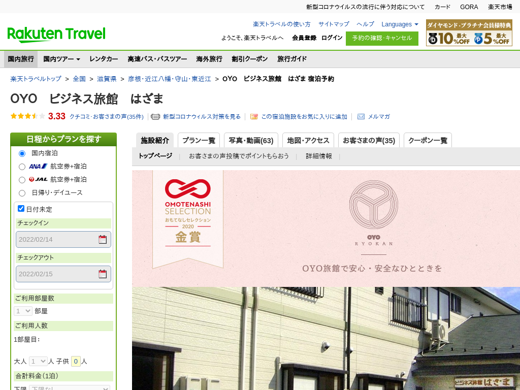Click the Rakuten Travel logo

(56, 35)
